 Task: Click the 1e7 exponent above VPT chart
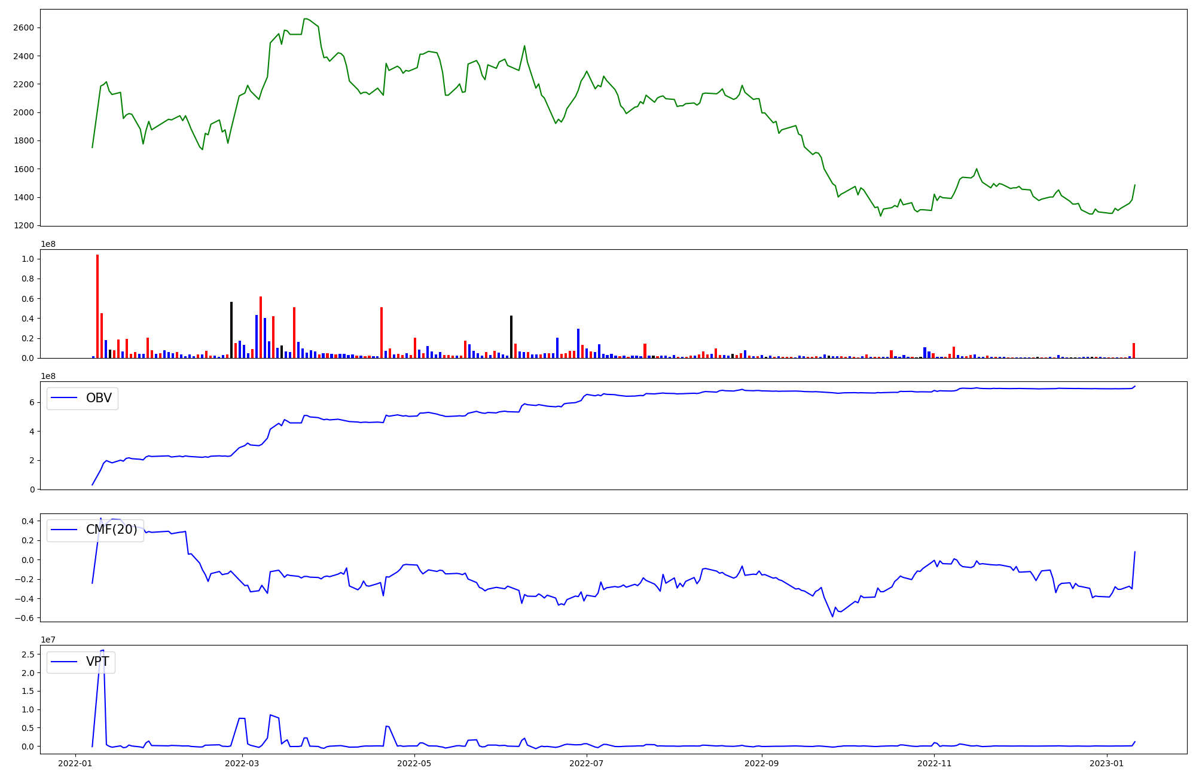pos(48,640)
